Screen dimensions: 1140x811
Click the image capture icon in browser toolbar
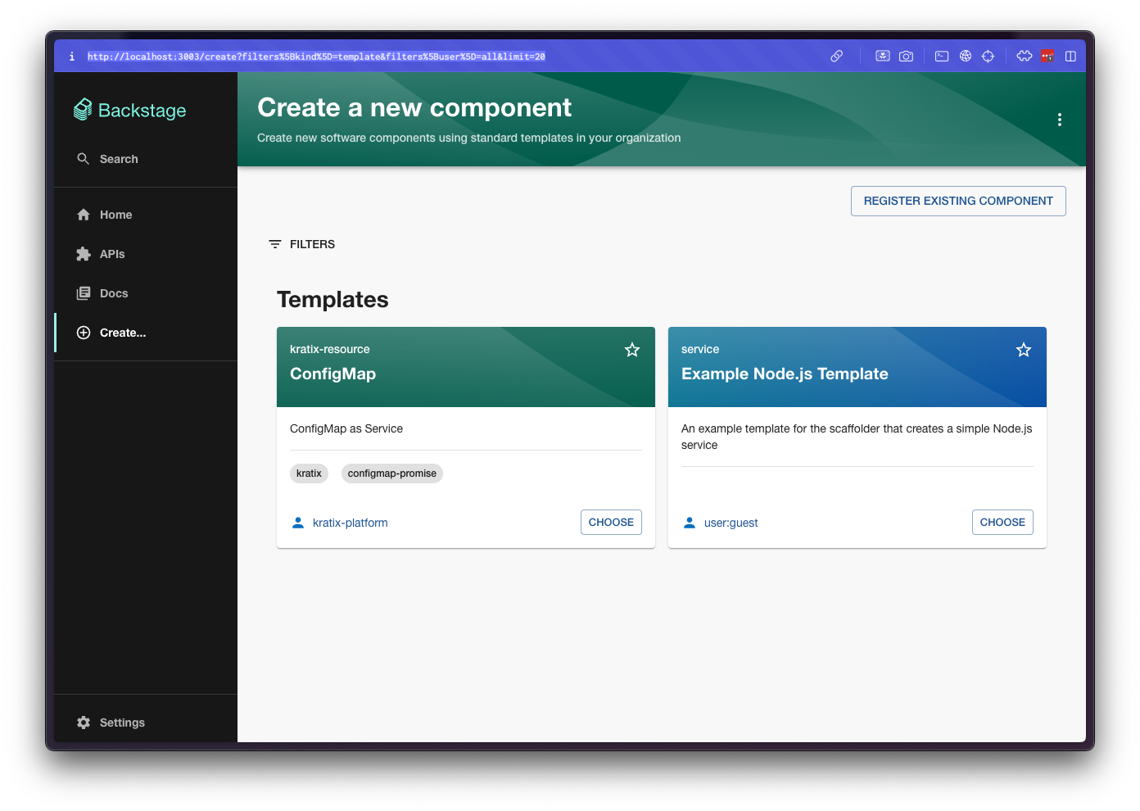point(883,57)
